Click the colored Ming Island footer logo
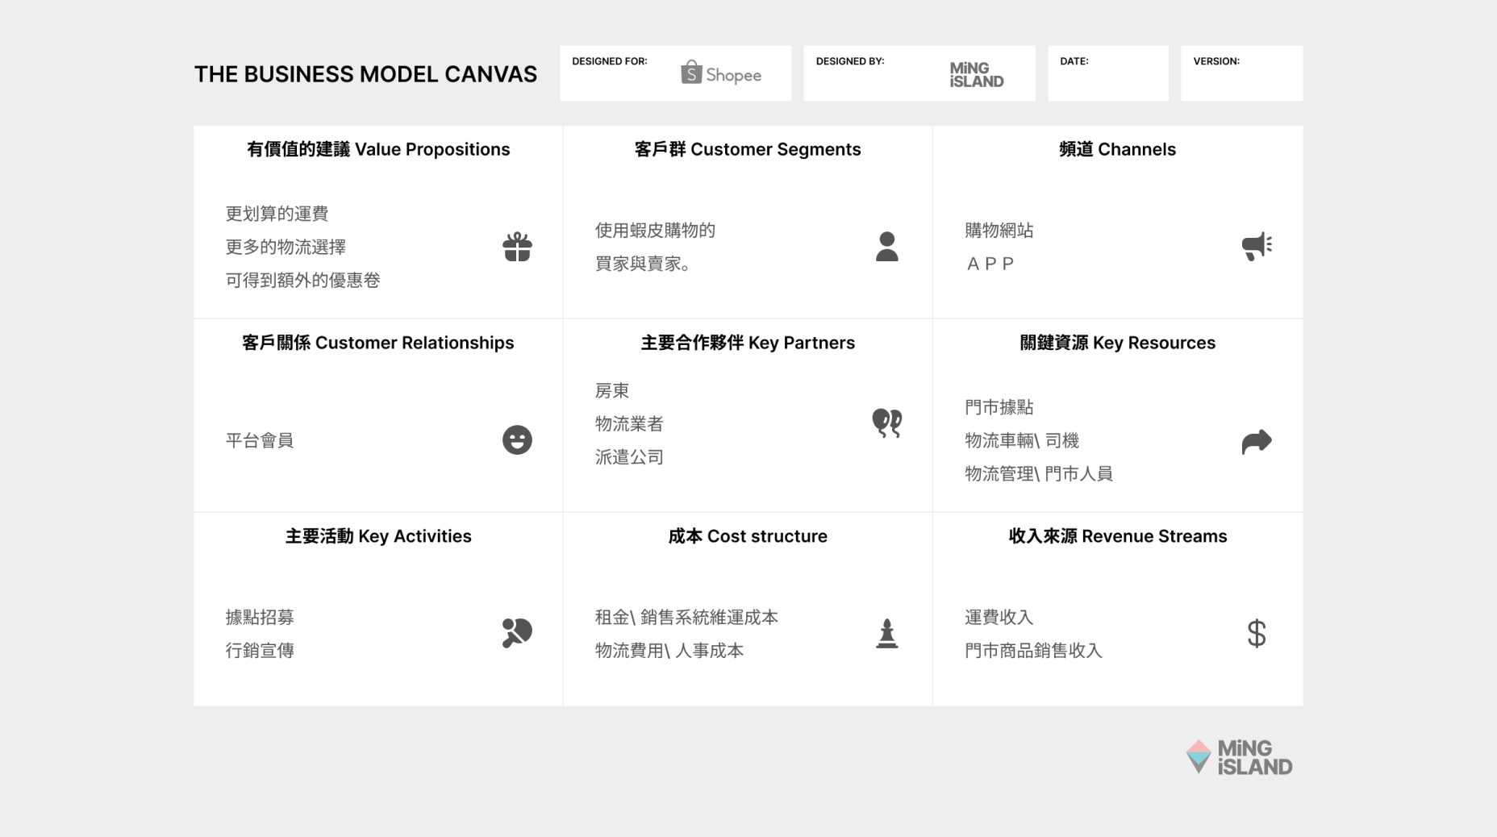 coord(1239,758)
